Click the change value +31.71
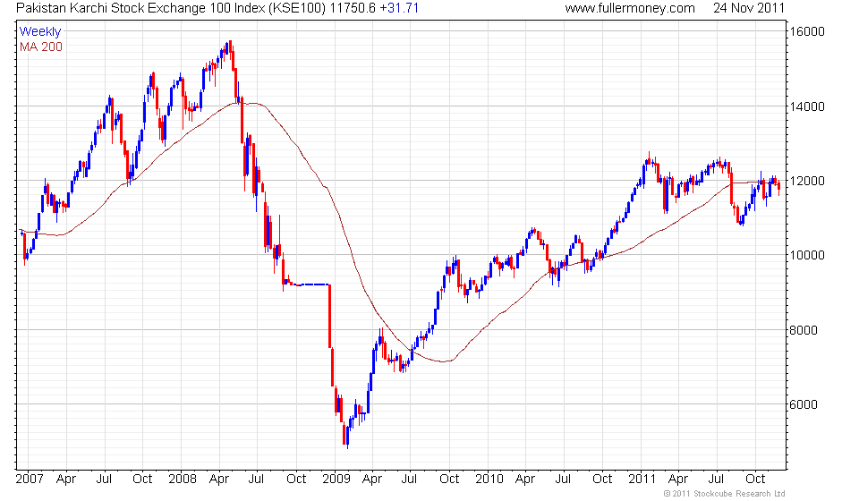The height and width of the screenshot is (501, 859). click(399, 8)
